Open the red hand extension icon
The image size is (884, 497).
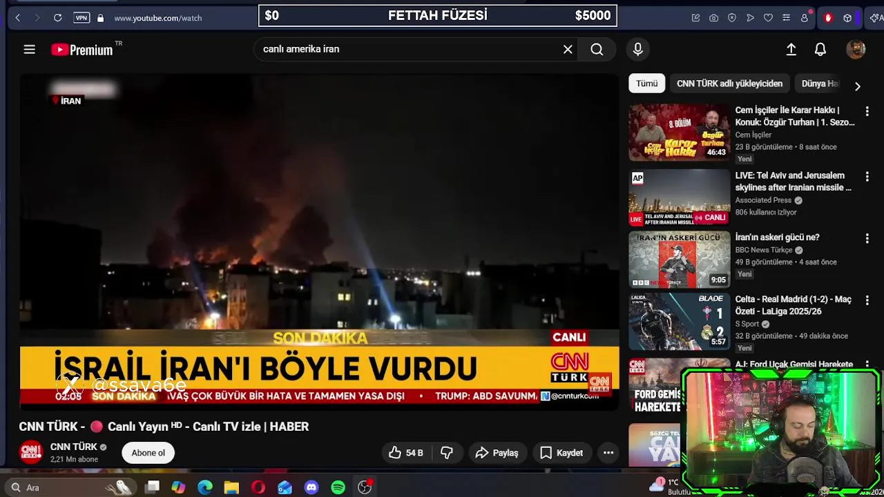click(x=828, y=18)
